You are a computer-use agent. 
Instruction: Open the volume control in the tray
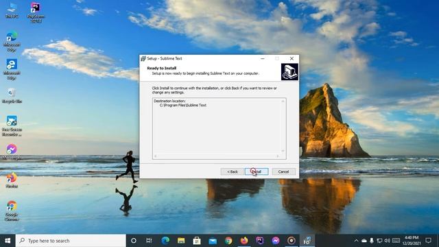click(387, 241)
